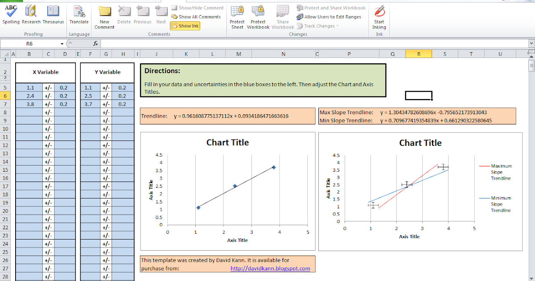This screenshot has width=535, height=281.
Task: Open the Name Box dropdown
Action: click(x=62, y=43)
